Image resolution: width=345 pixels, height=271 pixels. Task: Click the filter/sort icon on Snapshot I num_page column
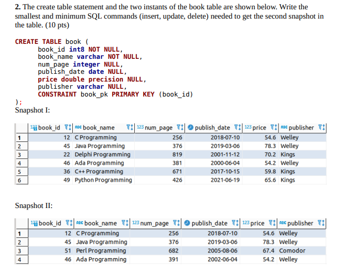180,127
